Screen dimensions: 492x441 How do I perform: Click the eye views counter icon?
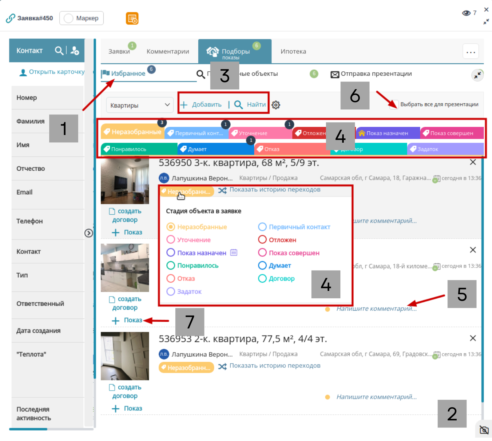[x=466, y=13]
